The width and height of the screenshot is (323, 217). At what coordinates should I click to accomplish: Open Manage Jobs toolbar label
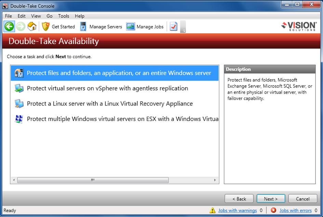pos(150,27)
